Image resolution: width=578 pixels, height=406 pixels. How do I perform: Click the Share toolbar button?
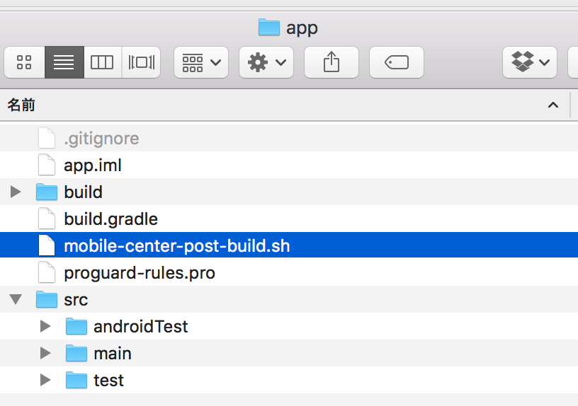coord(331,62)
